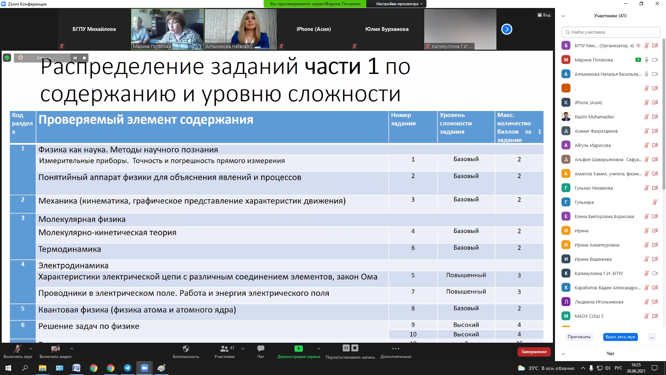This screenshot has height=375, width=666.
Task: Unmute microphone with Включить звук
Action: coord(18,349)
